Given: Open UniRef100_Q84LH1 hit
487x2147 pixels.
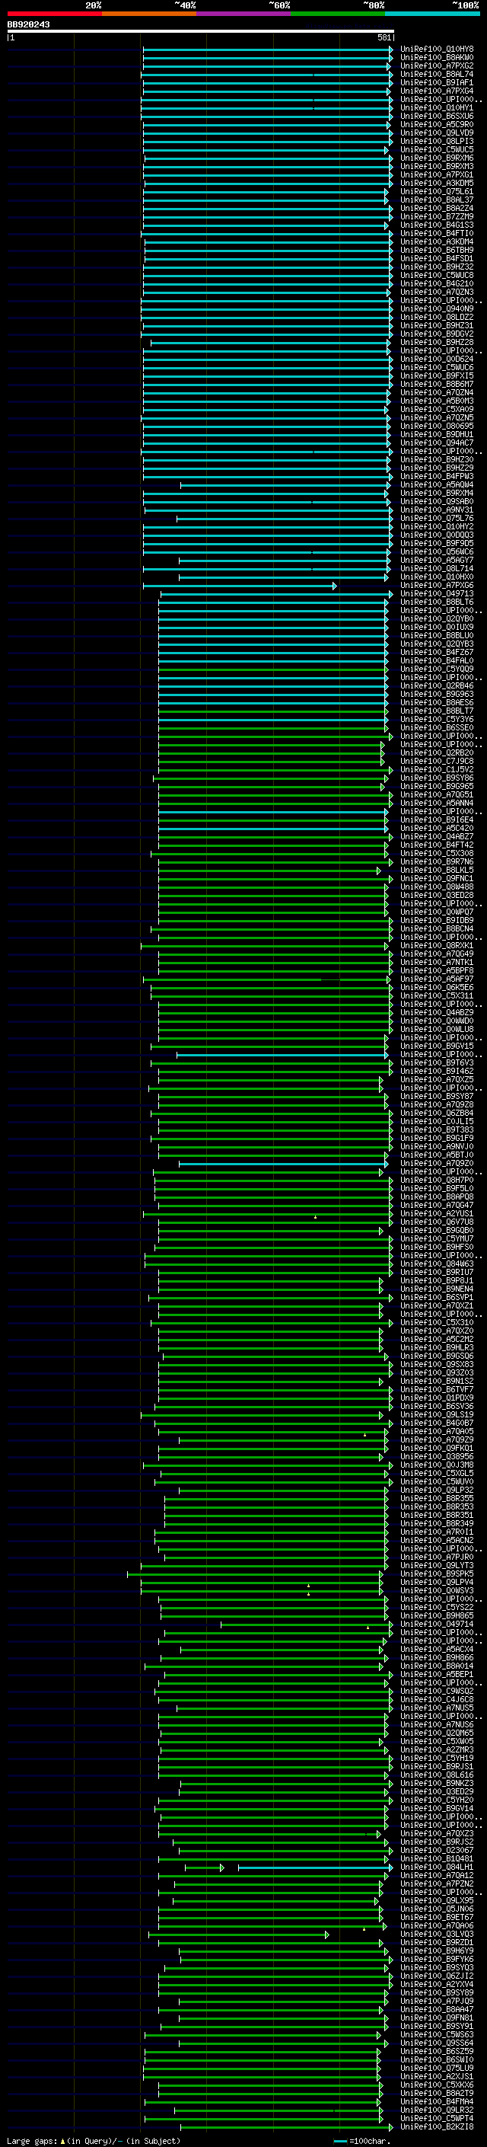Looking at the screenshot, I should tap(436, 1867).
